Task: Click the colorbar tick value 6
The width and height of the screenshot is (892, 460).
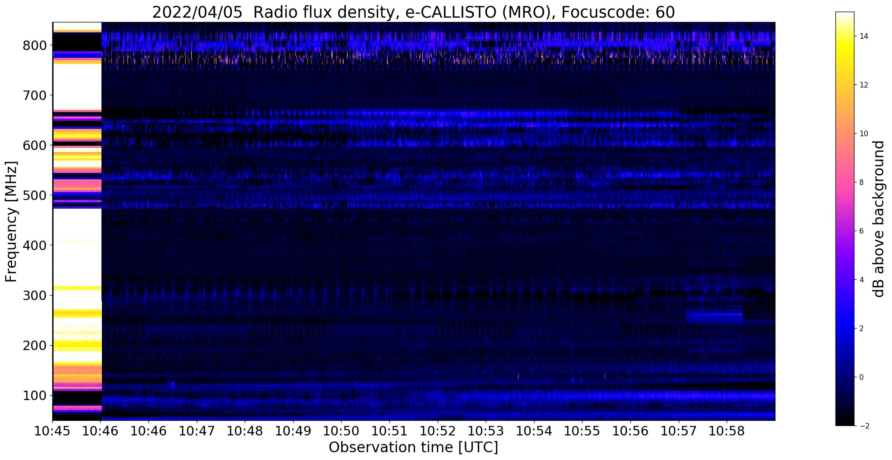Action: [862, 231]
